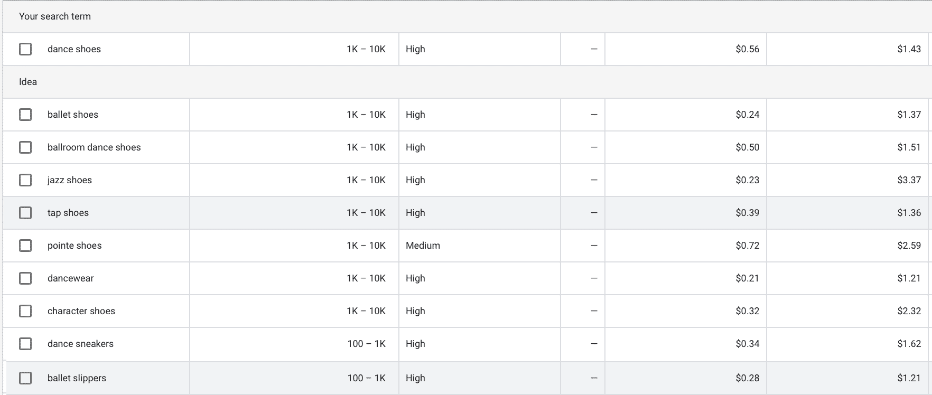Click the character shoes keyword
The image size is (932, 395).
tap(81, 311)
